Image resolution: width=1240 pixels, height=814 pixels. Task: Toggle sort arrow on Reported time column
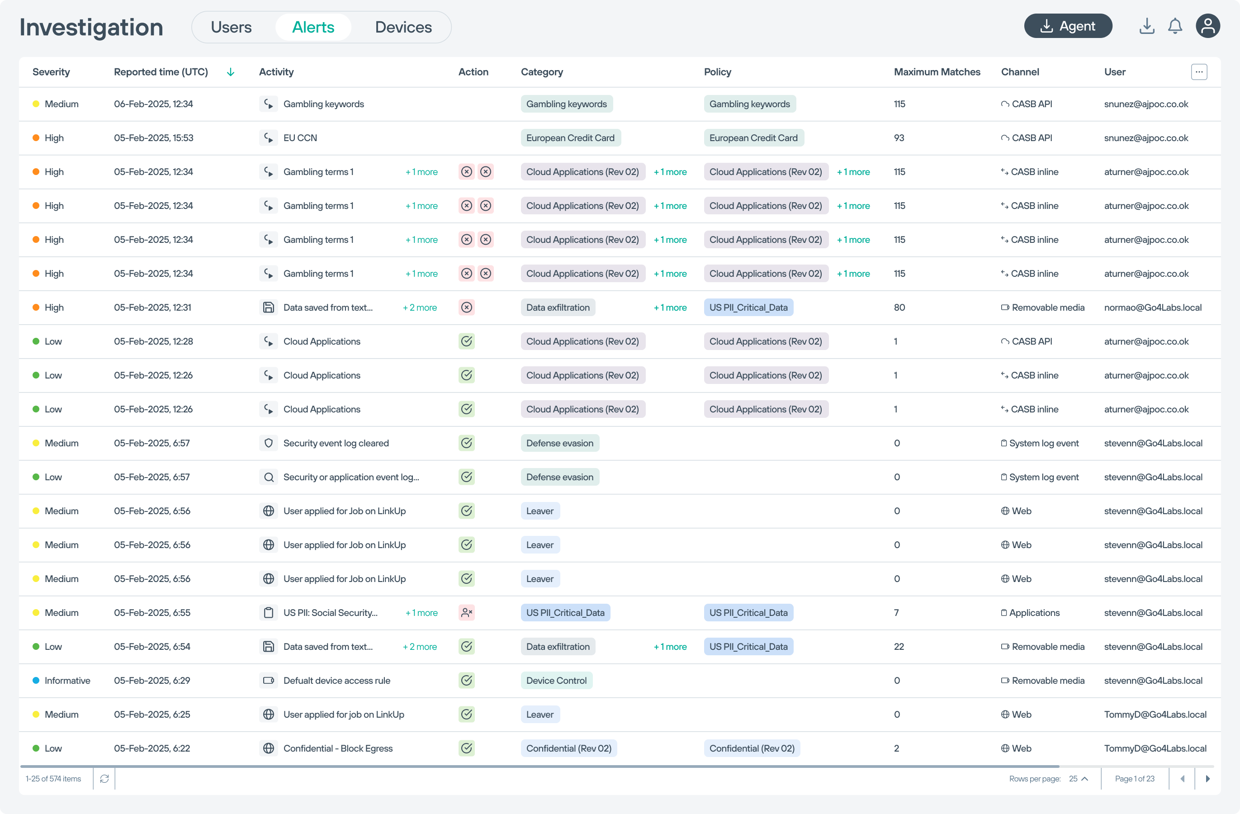pos(231,72)
